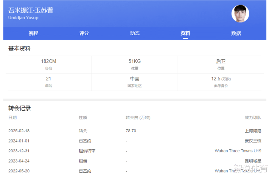Click 已签约 in the 2024-01-01 row
Image resolution: width=272 pixels, height=178 pixels.
[x=85, y=141]
